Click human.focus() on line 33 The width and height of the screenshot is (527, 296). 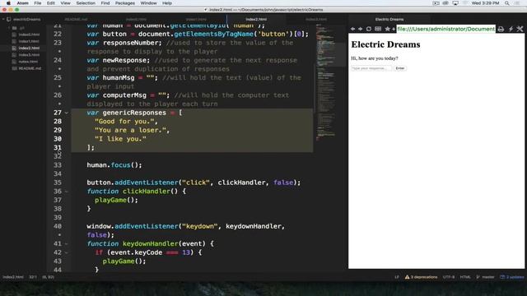pyautogui.click(x=114, y=165)
